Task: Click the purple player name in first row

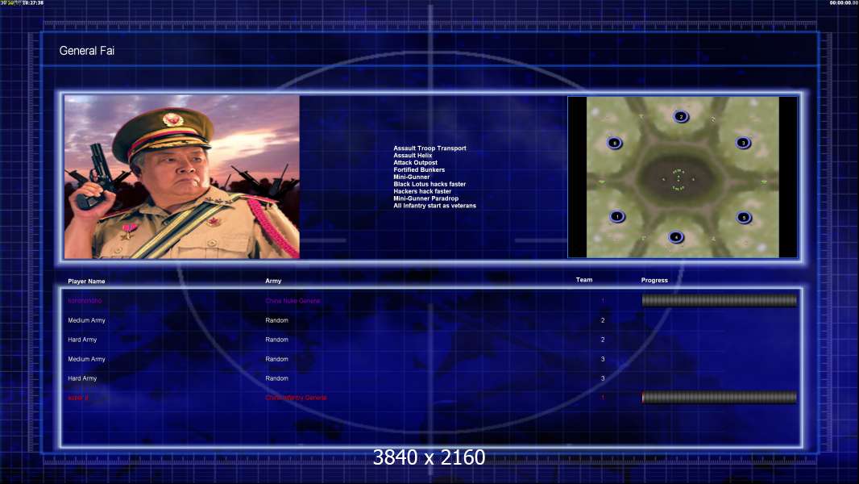Action: (x=85, y=301)
